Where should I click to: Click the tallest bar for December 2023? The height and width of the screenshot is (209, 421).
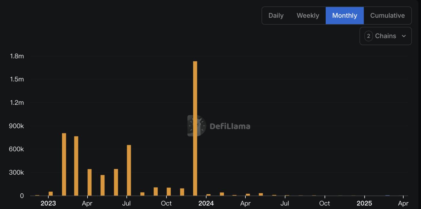(195, 129)
